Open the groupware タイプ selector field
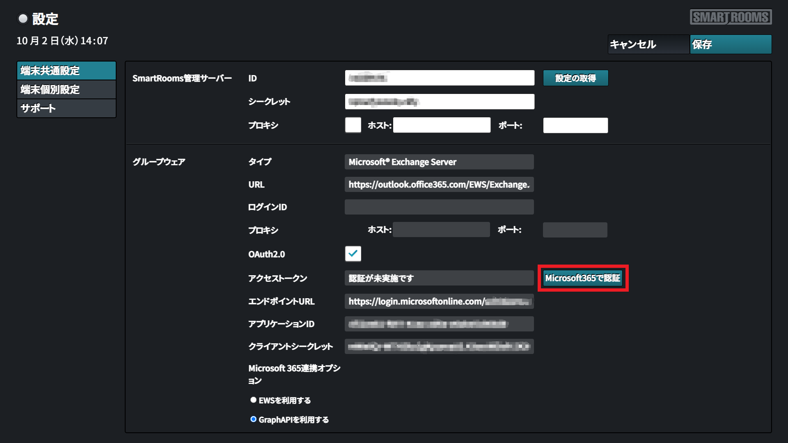Viewport: 788px width, 443px height. coord(439,162)
